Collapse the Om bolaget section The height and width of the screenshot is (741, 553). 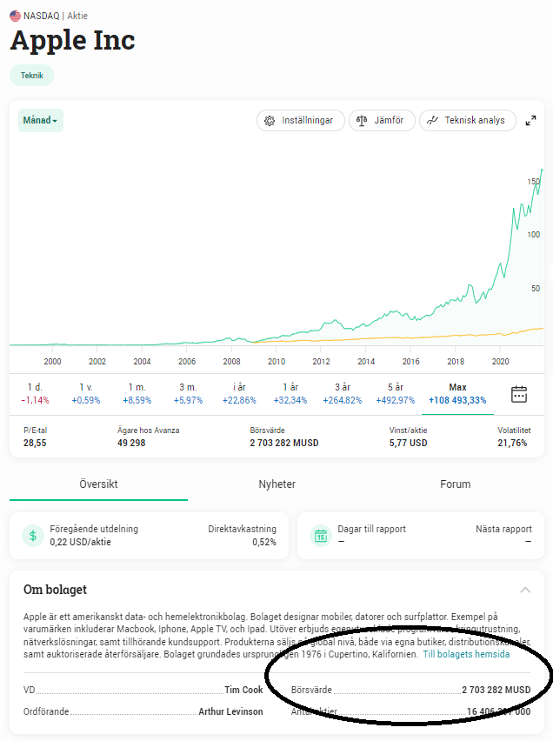[525, 590]
